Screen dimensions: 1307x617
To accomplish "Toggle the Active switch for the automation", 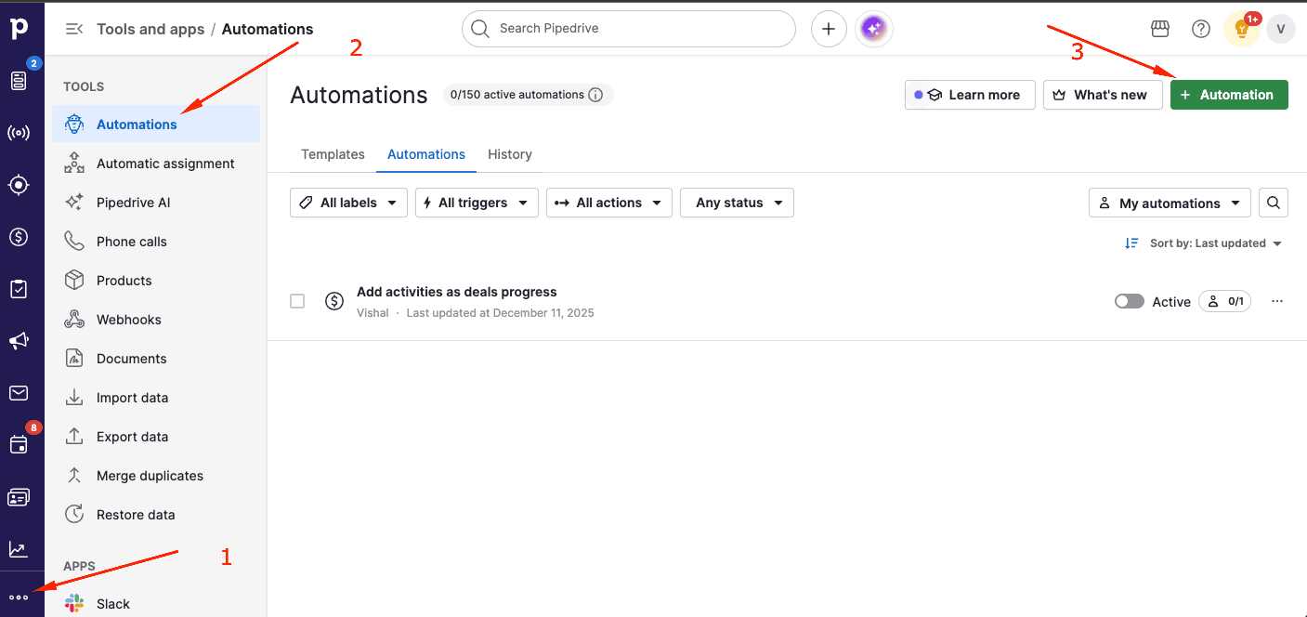I will [x=1130, y=301].
